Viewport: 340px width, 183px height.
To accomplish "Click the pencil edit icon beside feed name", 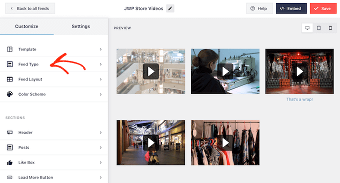I will 170,8.
